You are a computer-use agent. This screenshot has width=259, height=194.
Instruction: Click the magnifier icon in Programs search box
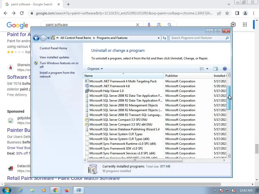click(x=227, y=38)
